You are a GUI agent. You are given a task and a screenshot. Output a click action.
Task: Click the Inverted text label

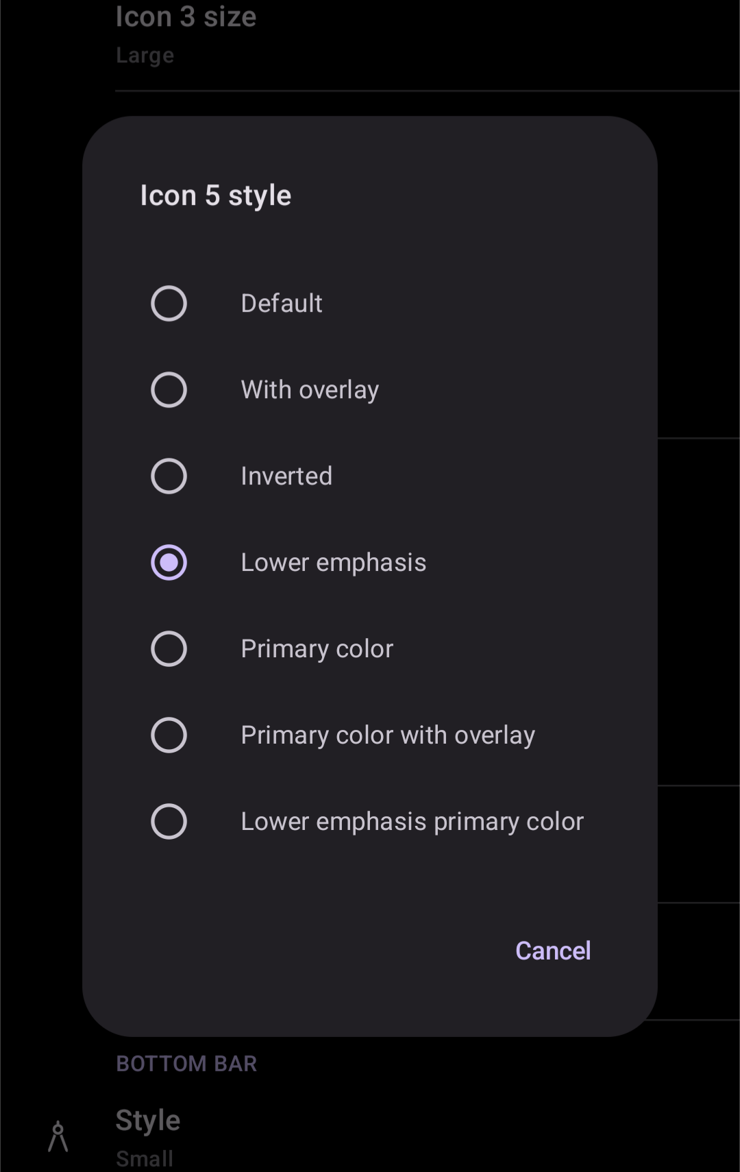pos(286,476)
